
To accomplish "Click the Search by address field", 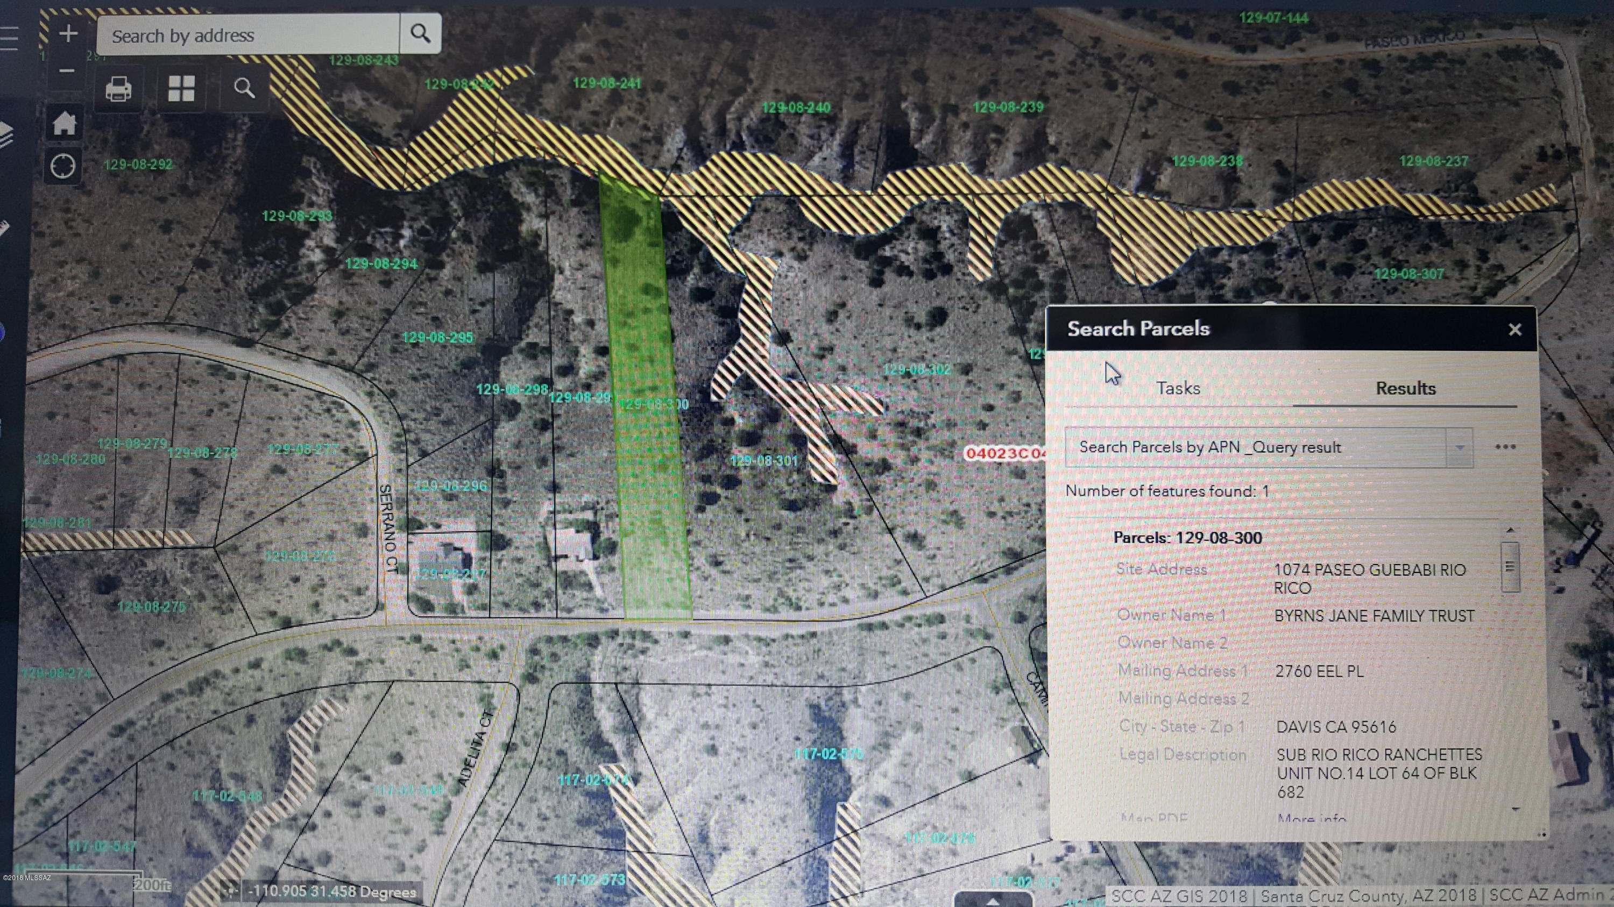I will pyautogui.click(x=248, y=34).
